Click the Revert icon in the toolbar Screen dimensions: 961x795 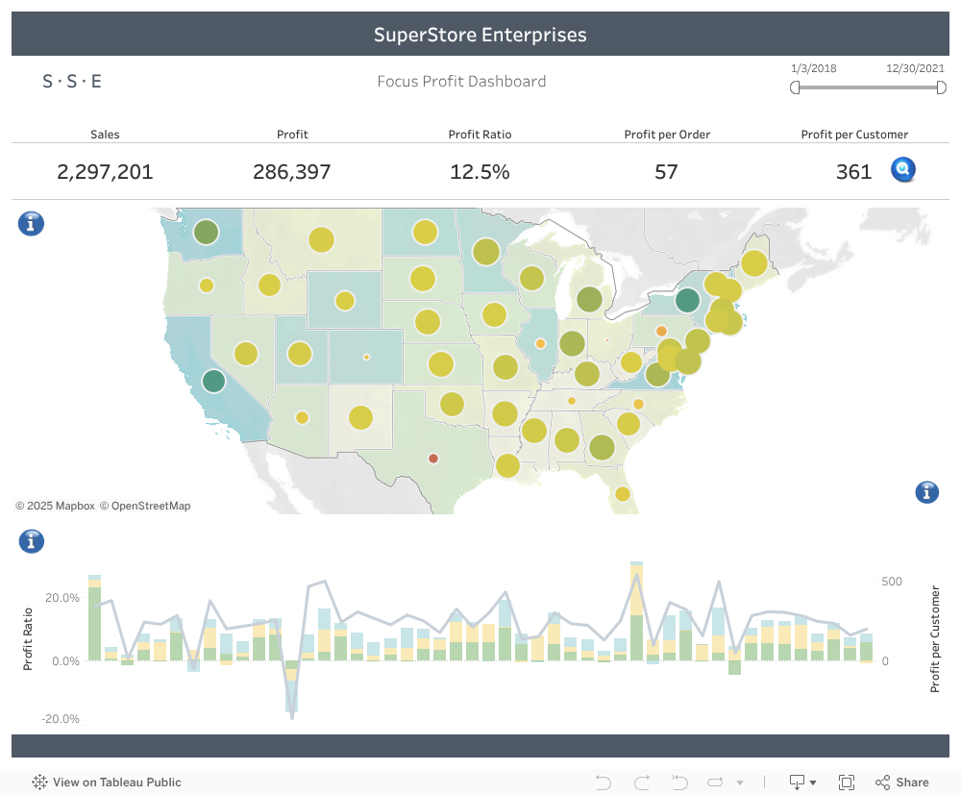coord(679,782)
